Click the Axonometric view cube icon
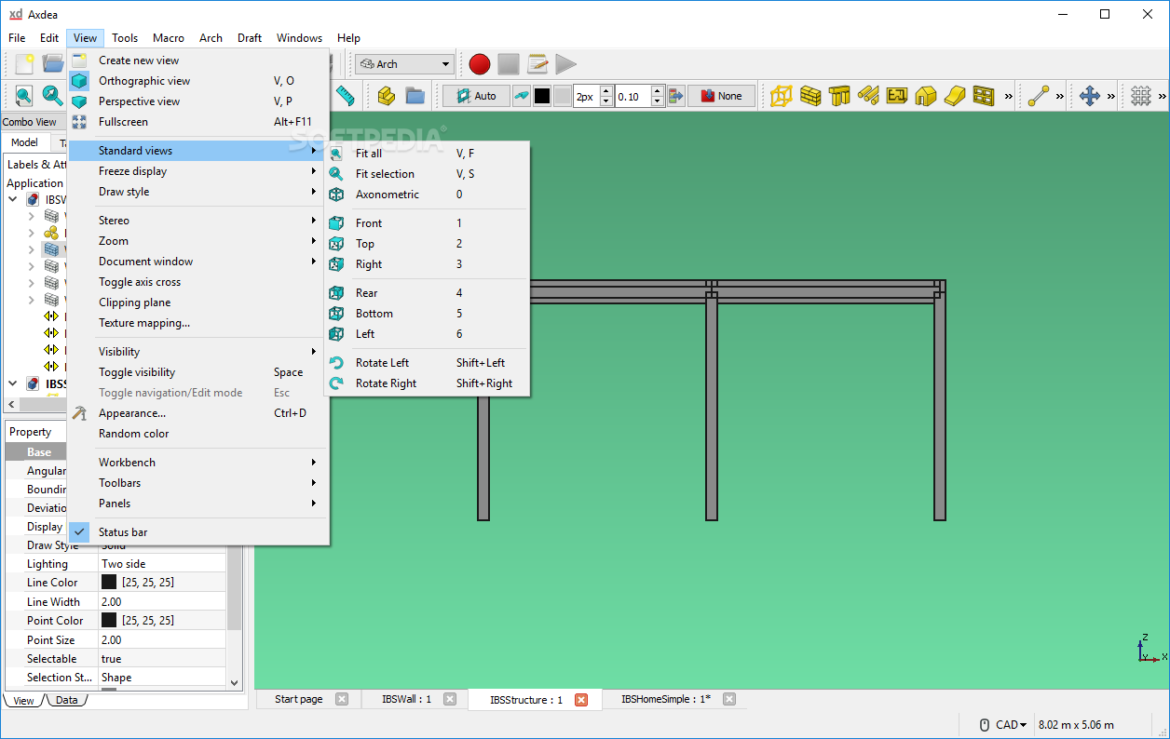The width and height of the screenshot is (1170, 739). tap(336, 195)
